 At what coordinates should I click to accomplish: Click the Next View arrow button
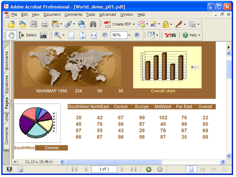point(160,169)
